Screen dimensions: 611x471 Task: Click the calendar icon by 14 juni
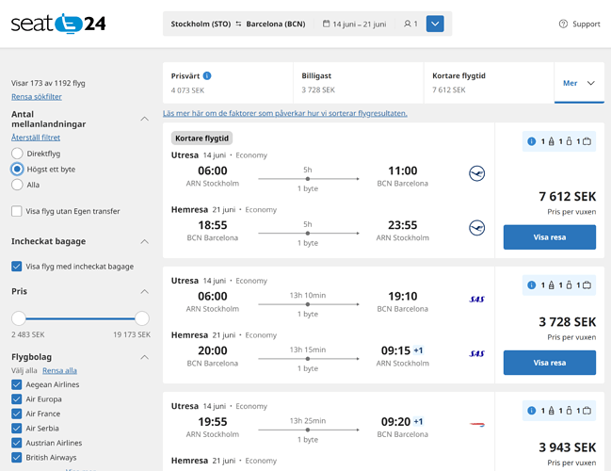326,24
